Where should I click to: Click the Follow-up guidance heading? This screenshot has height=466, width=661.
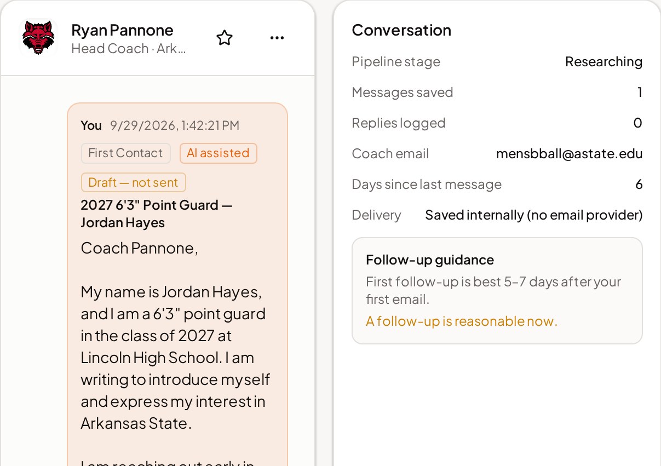430,260
